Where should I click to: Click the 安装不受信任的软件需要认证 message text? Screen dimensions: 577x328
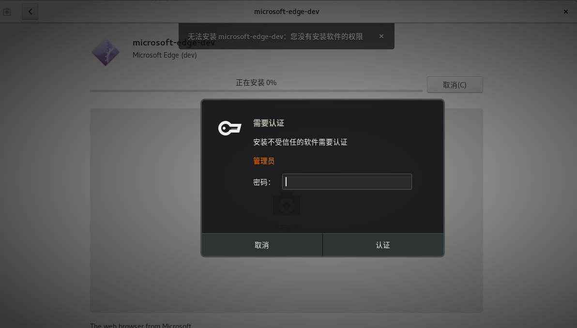point(300,142)
